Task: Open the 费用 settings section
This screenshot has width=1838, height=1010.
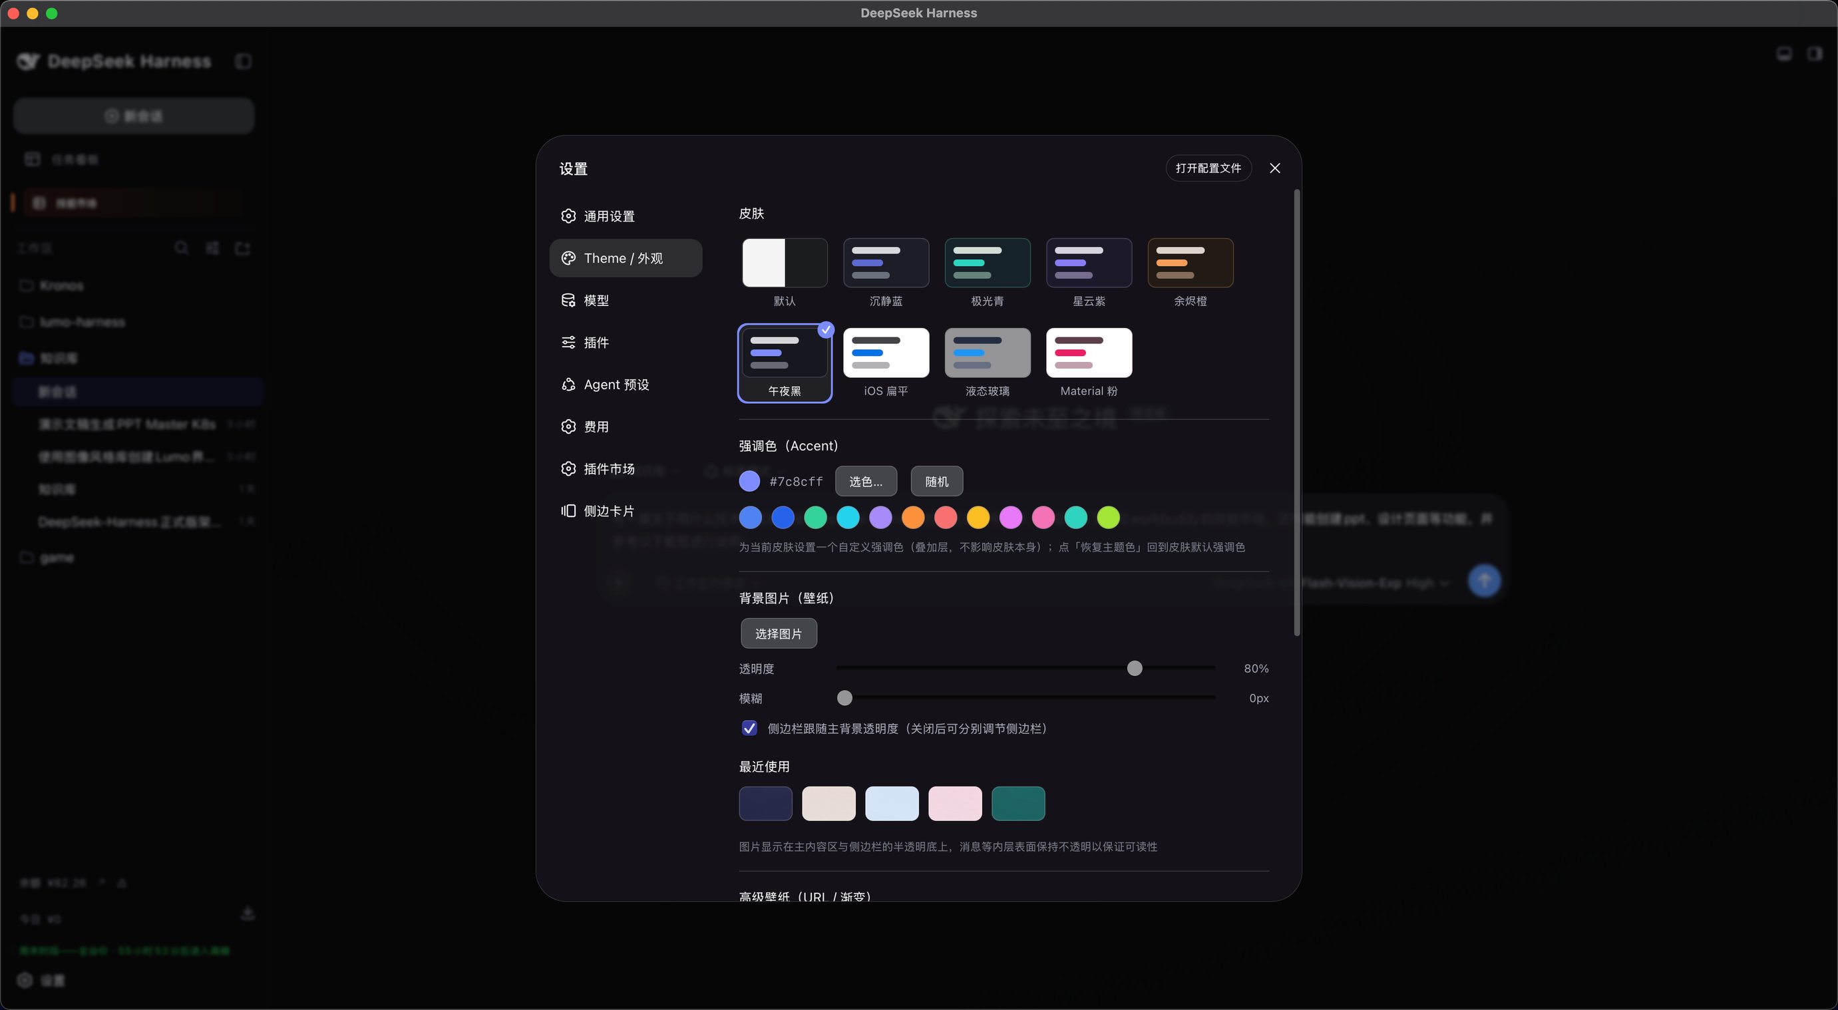Action: pyautogui.click(x=626, y=426)
